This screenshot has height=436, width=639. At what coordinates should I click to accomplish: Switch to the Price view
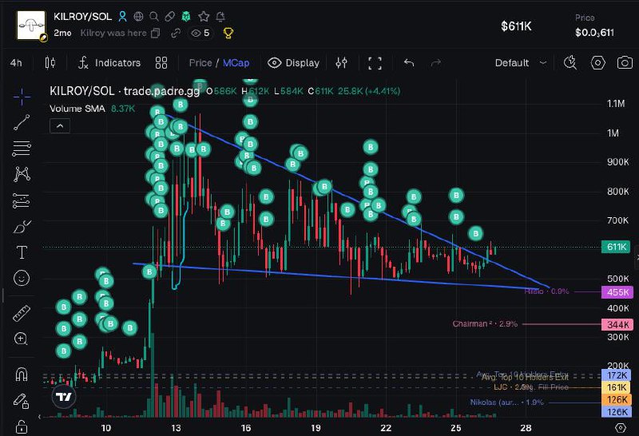pyautogui.click(x=200, y=63)
